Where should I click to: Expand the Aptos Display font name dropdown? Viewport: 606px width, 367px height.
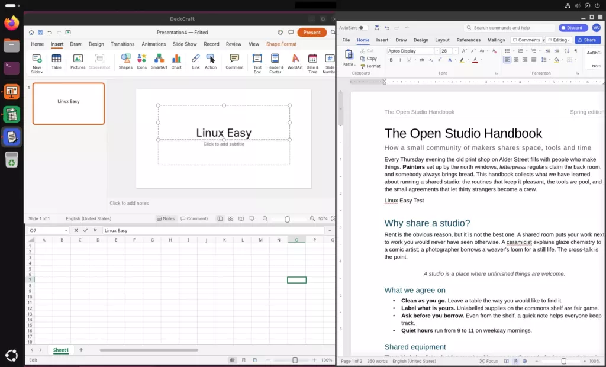[x=437, y=51]
